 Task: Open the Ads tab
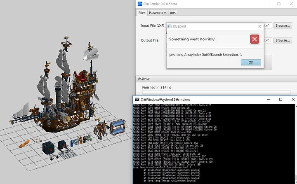point(172,13)
